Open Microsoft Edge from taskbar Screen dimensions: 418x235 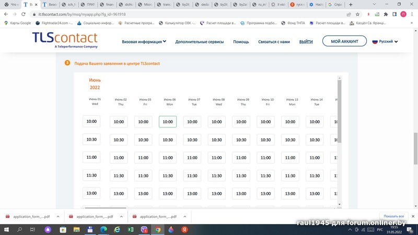(x=103, y=229)
